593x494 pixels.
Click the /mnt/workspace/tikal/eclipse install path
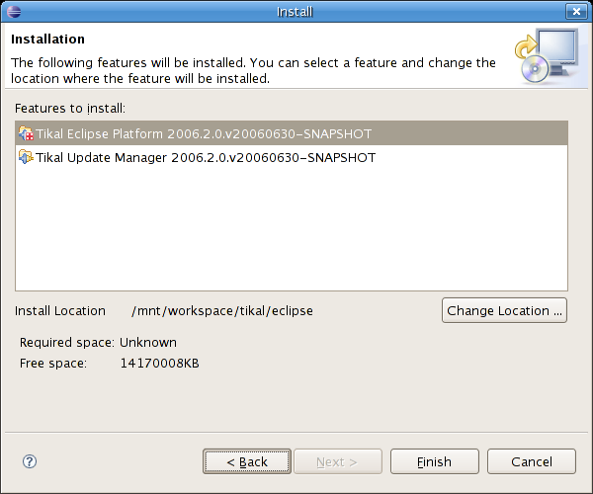coord(222,311)
